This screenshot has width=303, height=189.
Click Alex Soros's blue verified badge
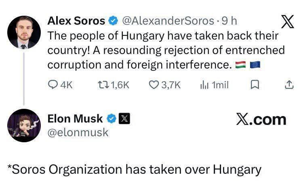point(113,20)
